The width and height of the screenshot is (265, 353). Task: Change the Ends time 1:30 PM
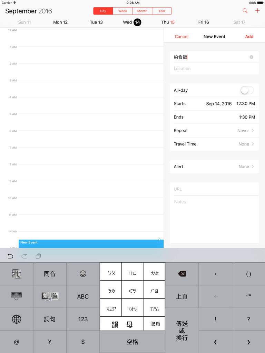(214, 117)
